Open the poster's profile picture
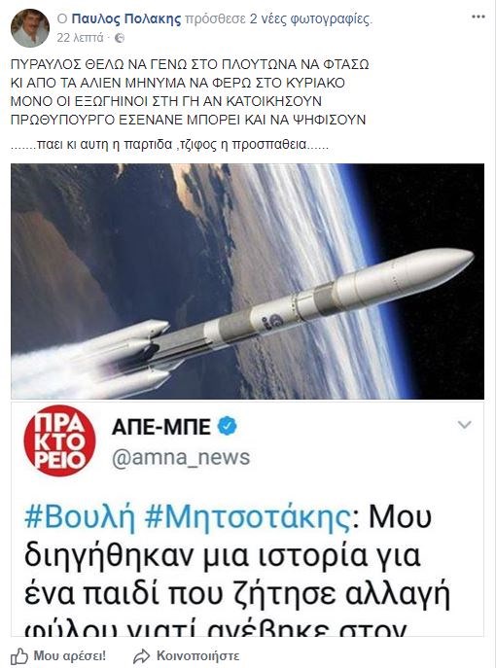 pyautogui.click(x=30, y=27)
